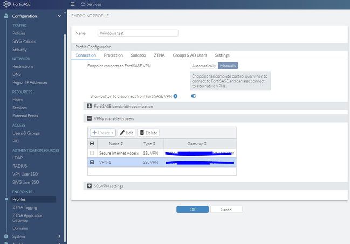The image size is (350, 244).
Task: Open VPN User SSO in sidebar
Action: coord(25,174)
